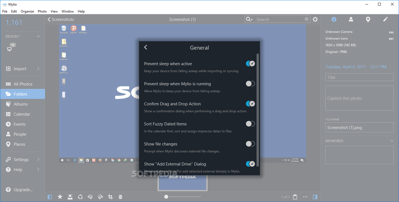
Task: Open the magnifier search options dropdown
Action: pos(249,19)
